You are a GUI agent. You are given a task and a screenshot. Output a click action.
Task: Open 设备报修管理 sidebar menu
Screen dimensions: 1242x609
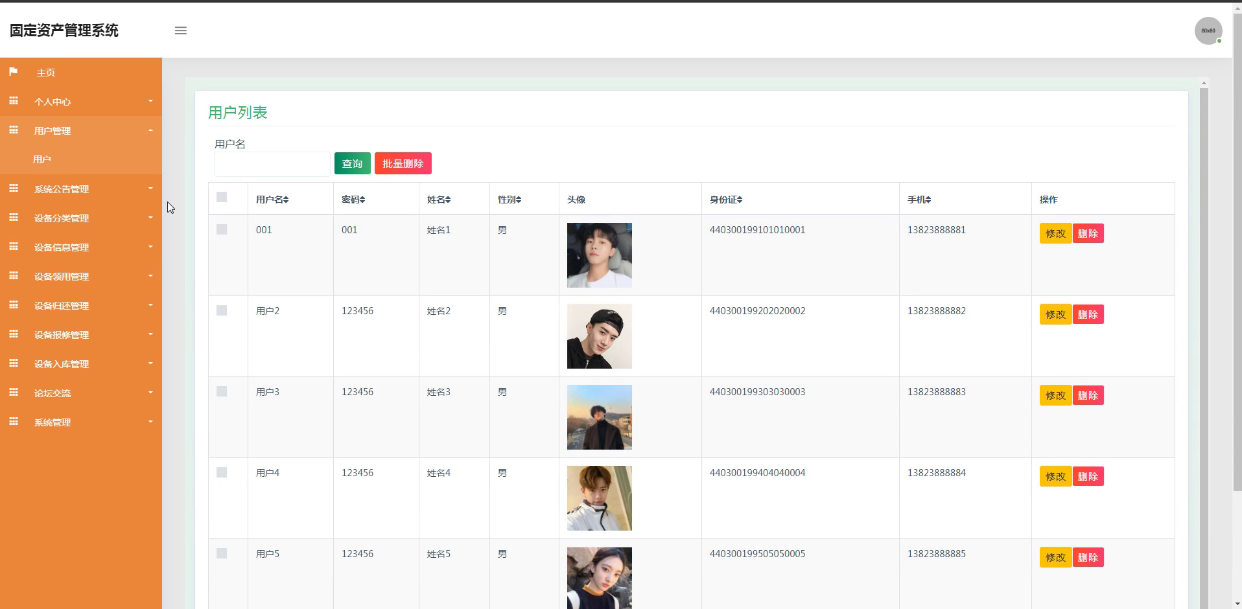tap(81, 335)
